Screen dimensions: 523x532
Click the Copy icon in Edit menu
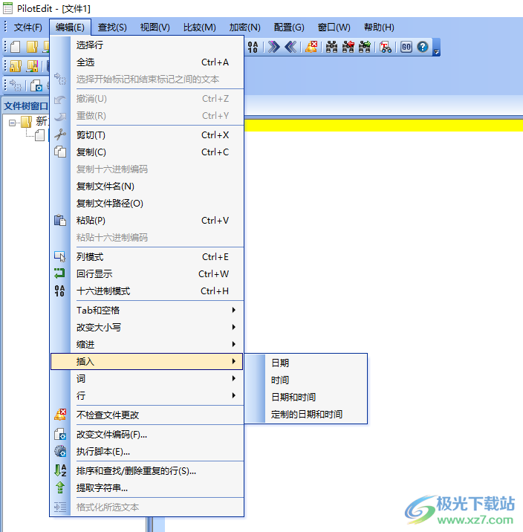(60, 152)
